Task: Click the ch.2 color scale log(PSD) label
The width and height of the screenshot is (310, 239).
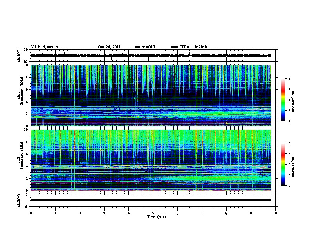Action: (293, 166)
